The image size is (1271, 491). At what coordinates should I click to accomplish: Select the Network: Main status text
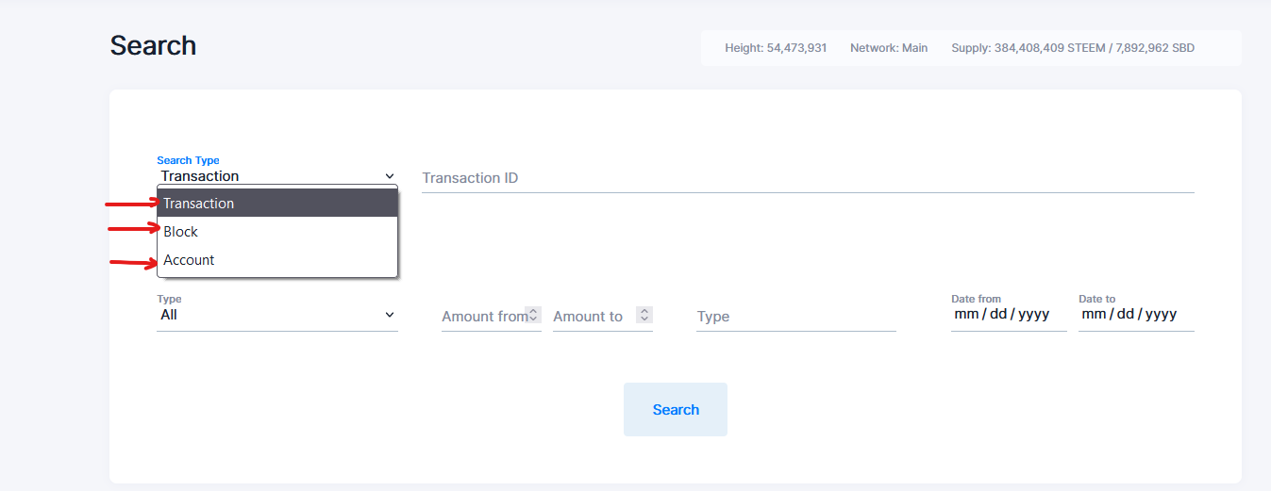889,47
